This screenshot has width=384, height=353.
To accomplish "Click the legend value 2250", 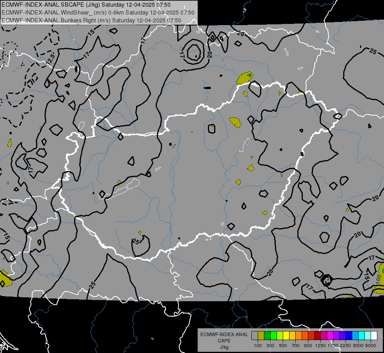I will [345, 346].
